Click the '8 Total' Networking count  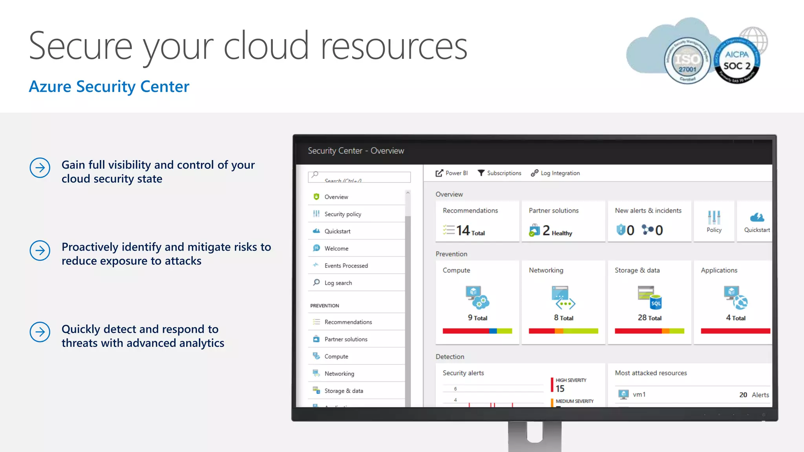(563, 318)
